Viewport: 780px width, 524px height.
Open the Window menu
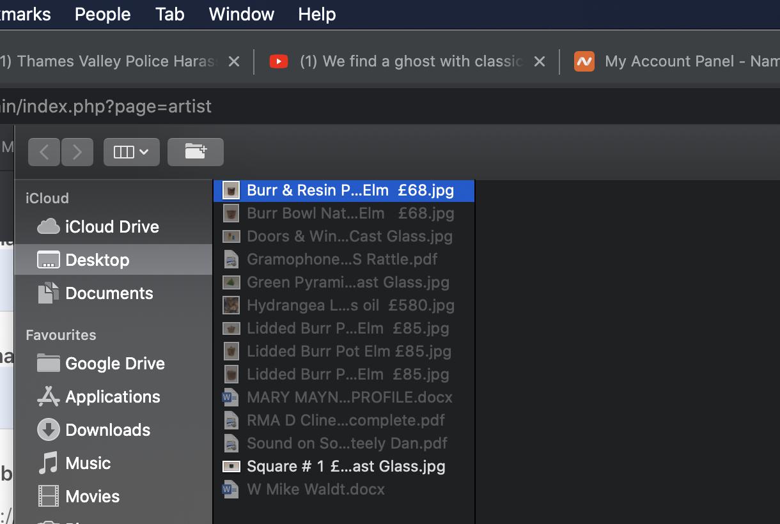coord(241,14)
